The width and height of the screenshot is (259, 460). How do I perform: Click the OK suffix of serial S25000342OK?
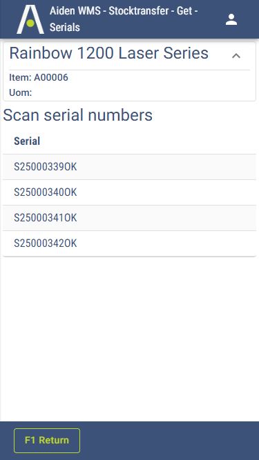pyautogui.click(x=70, y=243)
